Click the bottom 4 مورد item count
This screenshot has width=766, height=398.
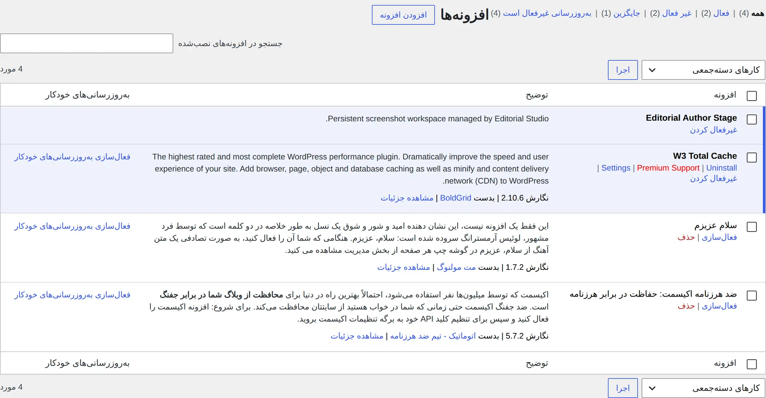pyautogui.click(x=11, y=387)
